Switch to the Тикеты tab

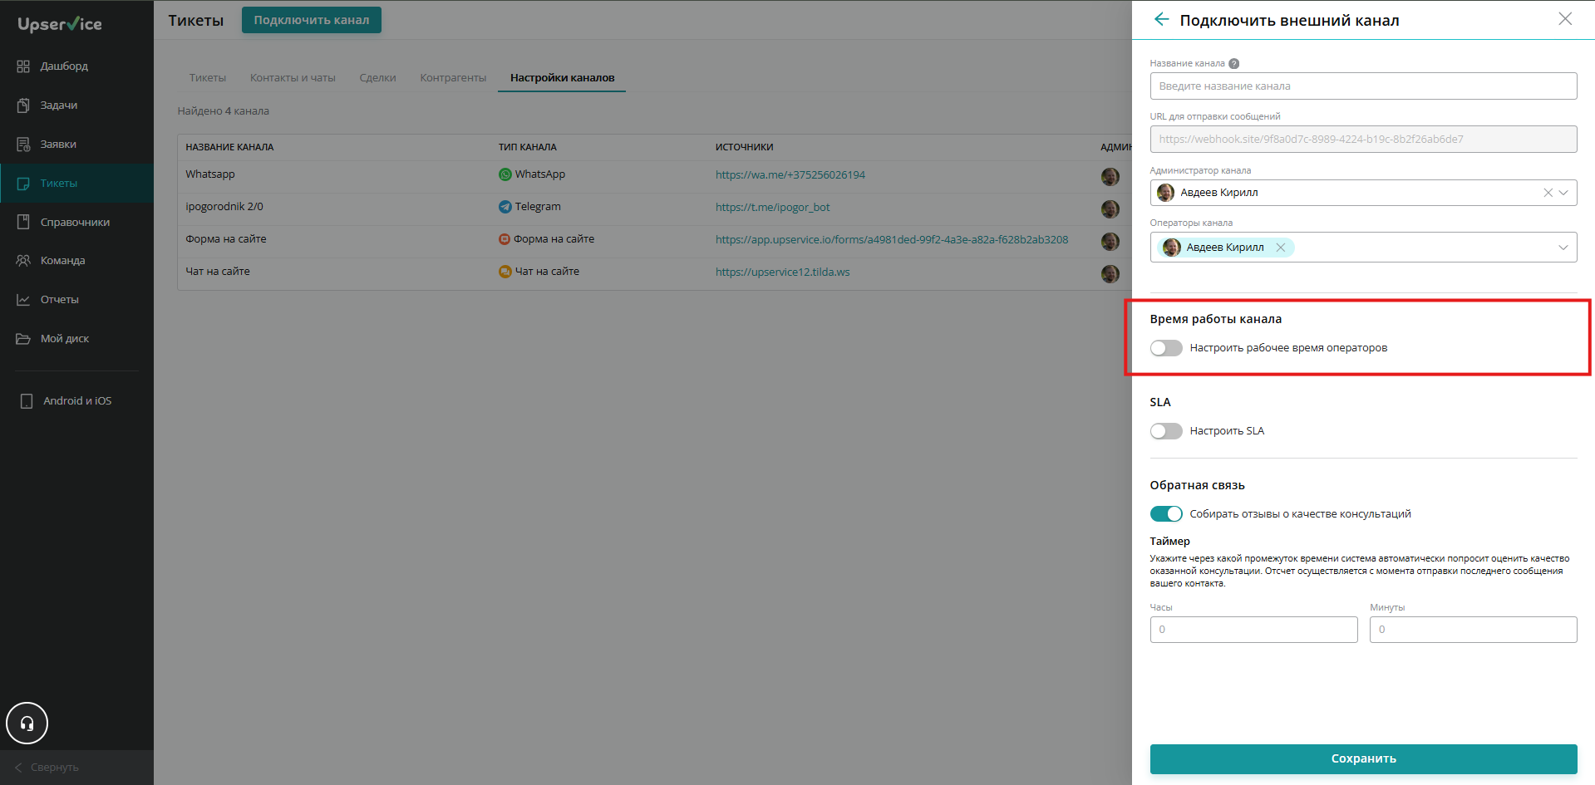coord(208,78)
